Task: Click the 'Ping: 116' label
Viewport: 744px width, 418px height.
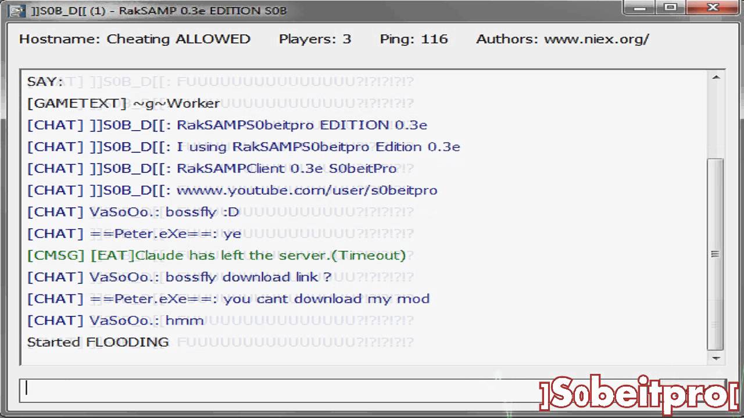Action: pos(414,39)
